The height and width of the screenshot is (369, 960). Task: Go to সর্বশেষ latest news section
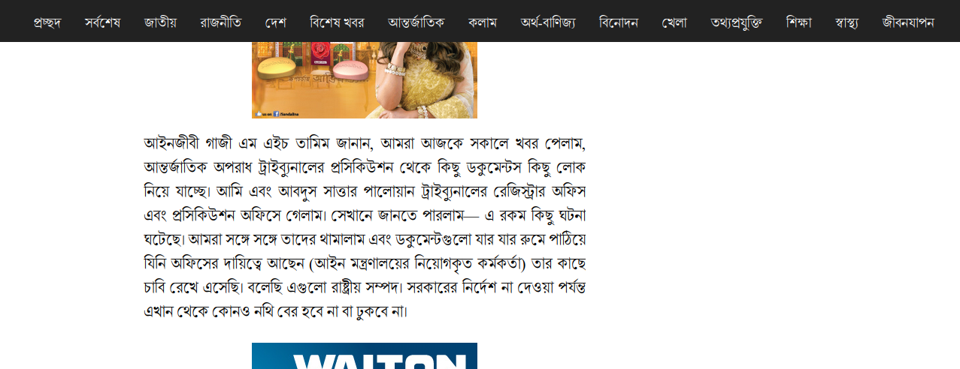102,22
